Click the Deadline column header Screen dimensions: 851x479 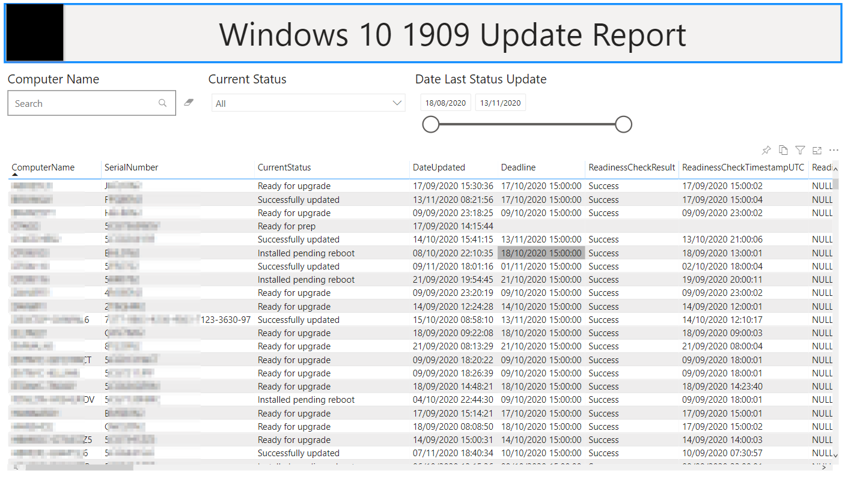pyautogui.click(x=518, y=167)
